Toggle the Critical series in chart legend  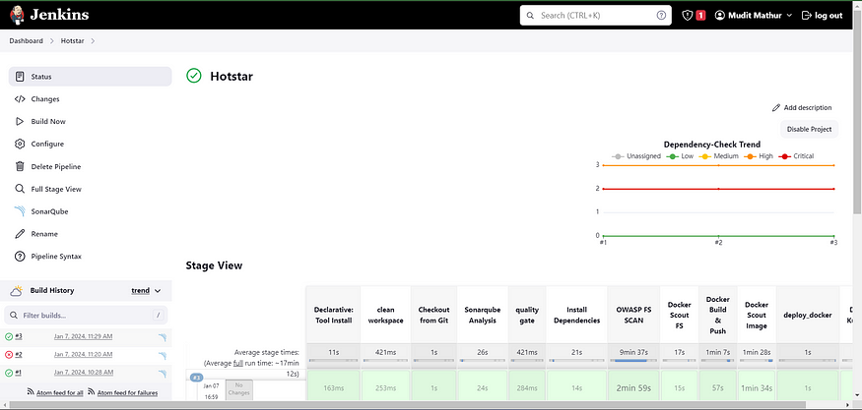click(797, 156)
